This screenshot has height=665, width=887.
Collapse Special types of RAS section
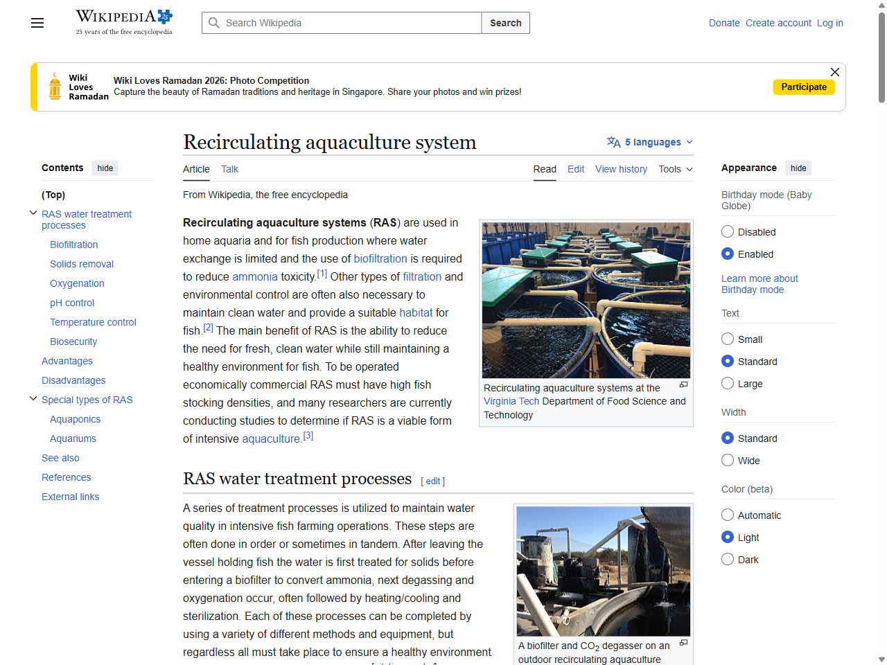pyautogui.click(x=33, y=399)
